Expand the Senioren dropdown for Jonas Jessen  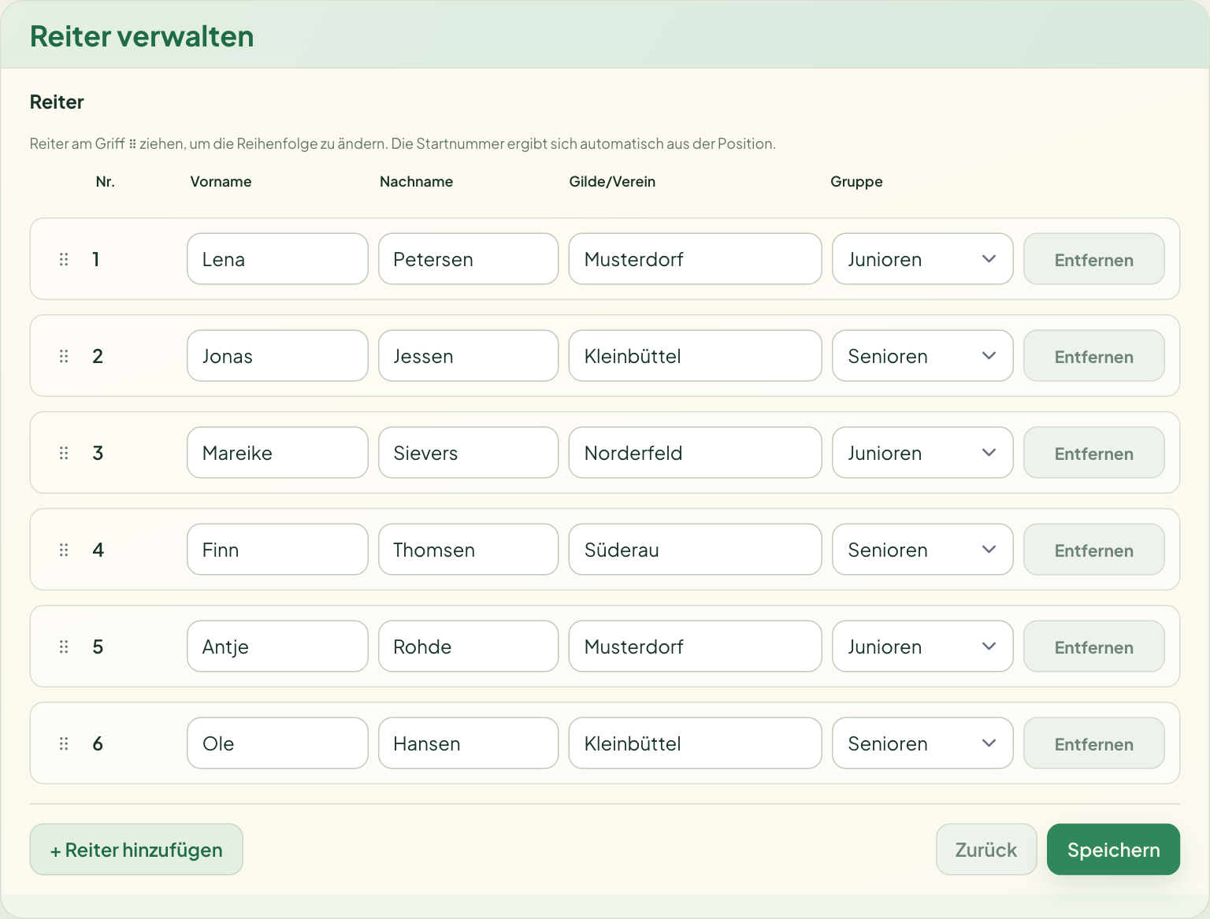[922, 356]
